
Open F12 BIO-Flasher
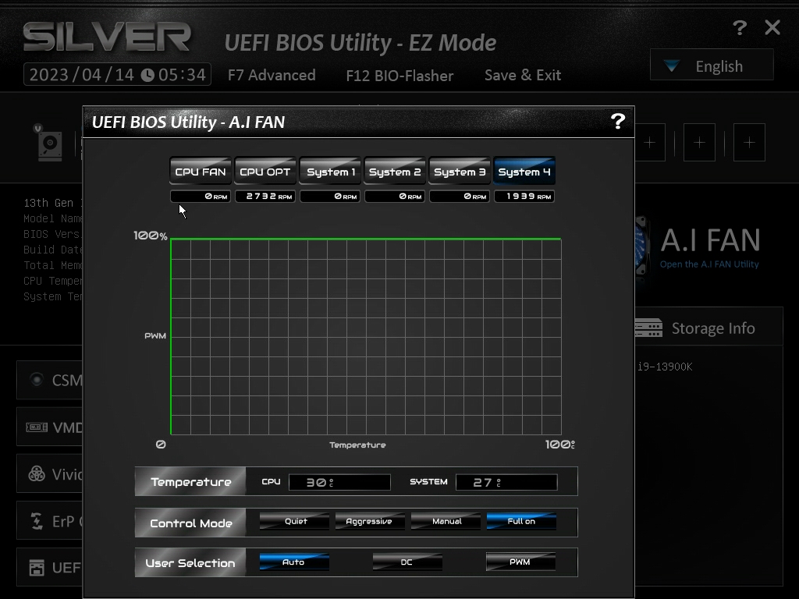tap(399, 76)
